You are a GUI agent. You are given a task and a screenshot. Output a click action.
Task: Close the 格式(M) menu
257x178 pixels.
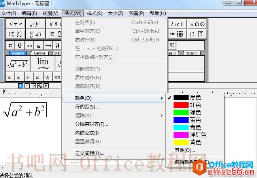click(x=73, y=13)
